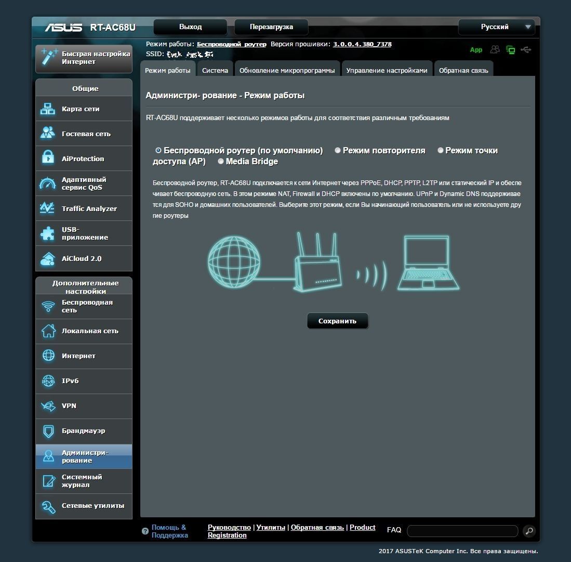Click the help question mark icon
This screenshot has width=571, height=562.
click(145, 531)
